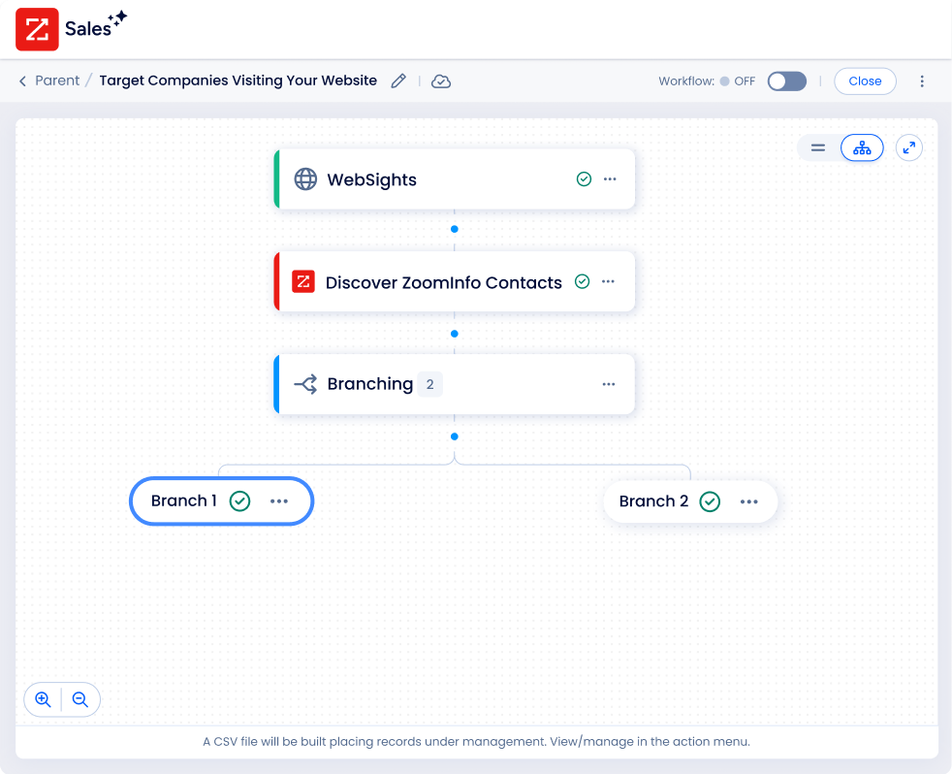Open Branch 1 three-dot menu
The image size is (952, 774).
[x=278, y=501]
